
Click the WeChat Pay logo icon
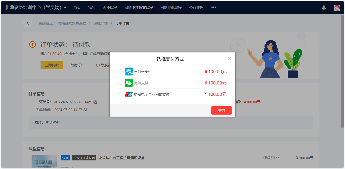tap(129, 83)
